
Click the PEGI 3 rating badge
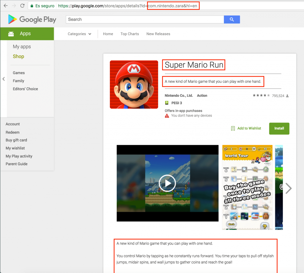click(x=167, y=103)
